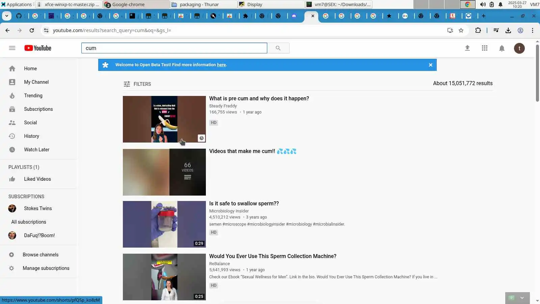Open the FILTERS options
Image resolution: width=540 pixels, height=304 pixels.
(x=137, y=84)
